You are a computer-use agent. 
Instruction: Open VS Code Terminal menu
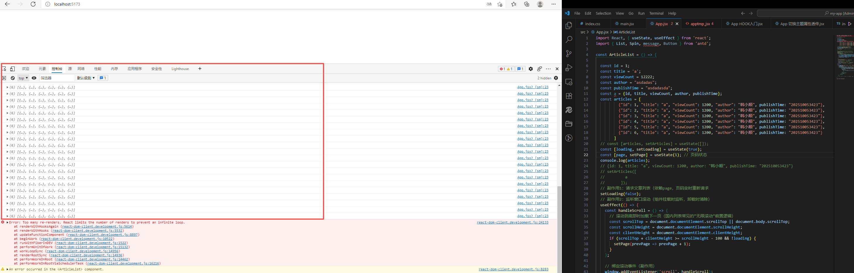[656, 13]
